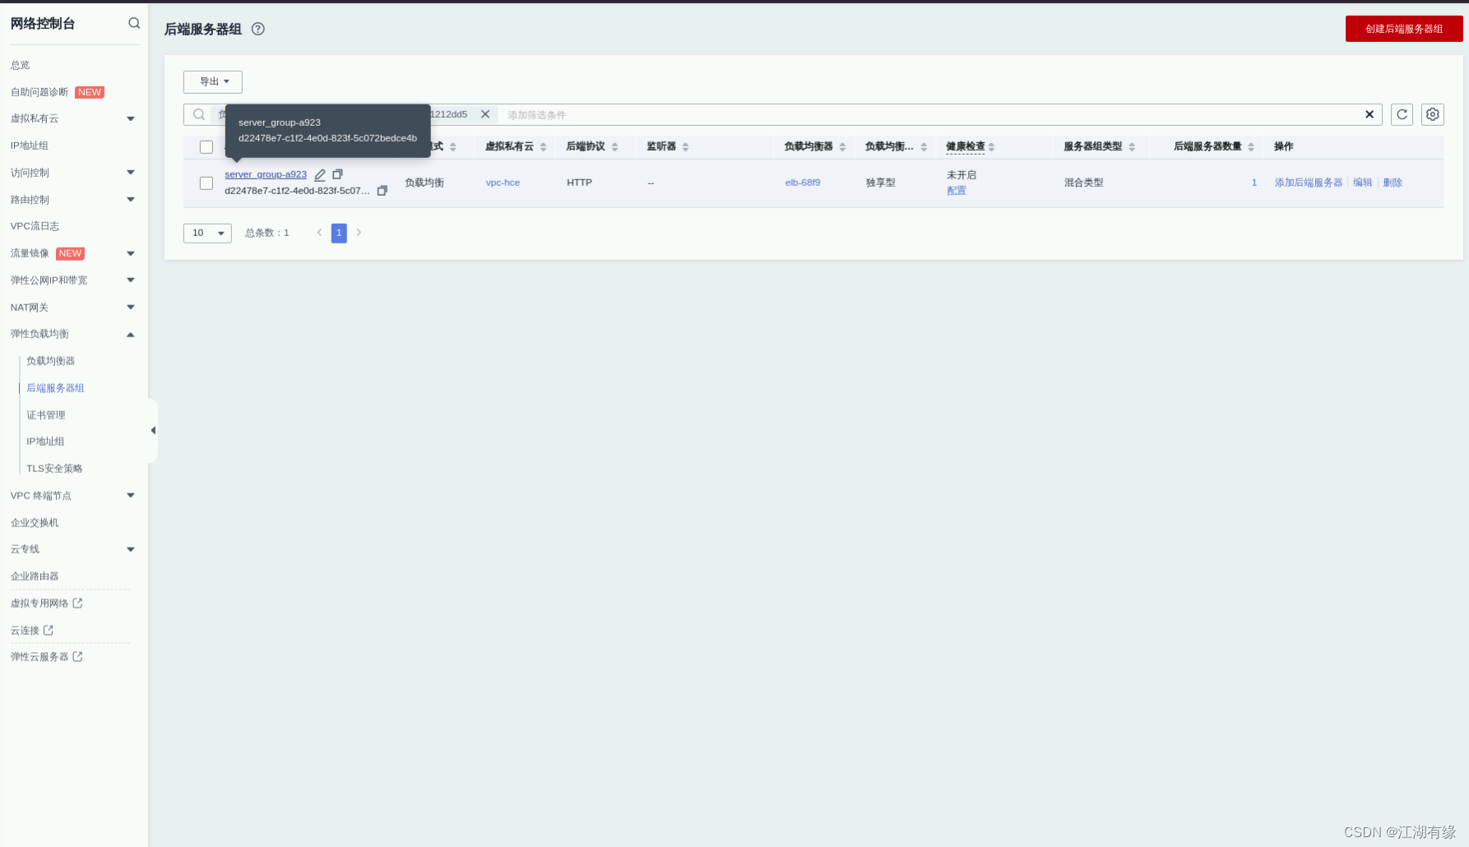Clear all filters with the bold X
The image size is (1469, 847).
pyautogui.click(x=1369, y=114)
